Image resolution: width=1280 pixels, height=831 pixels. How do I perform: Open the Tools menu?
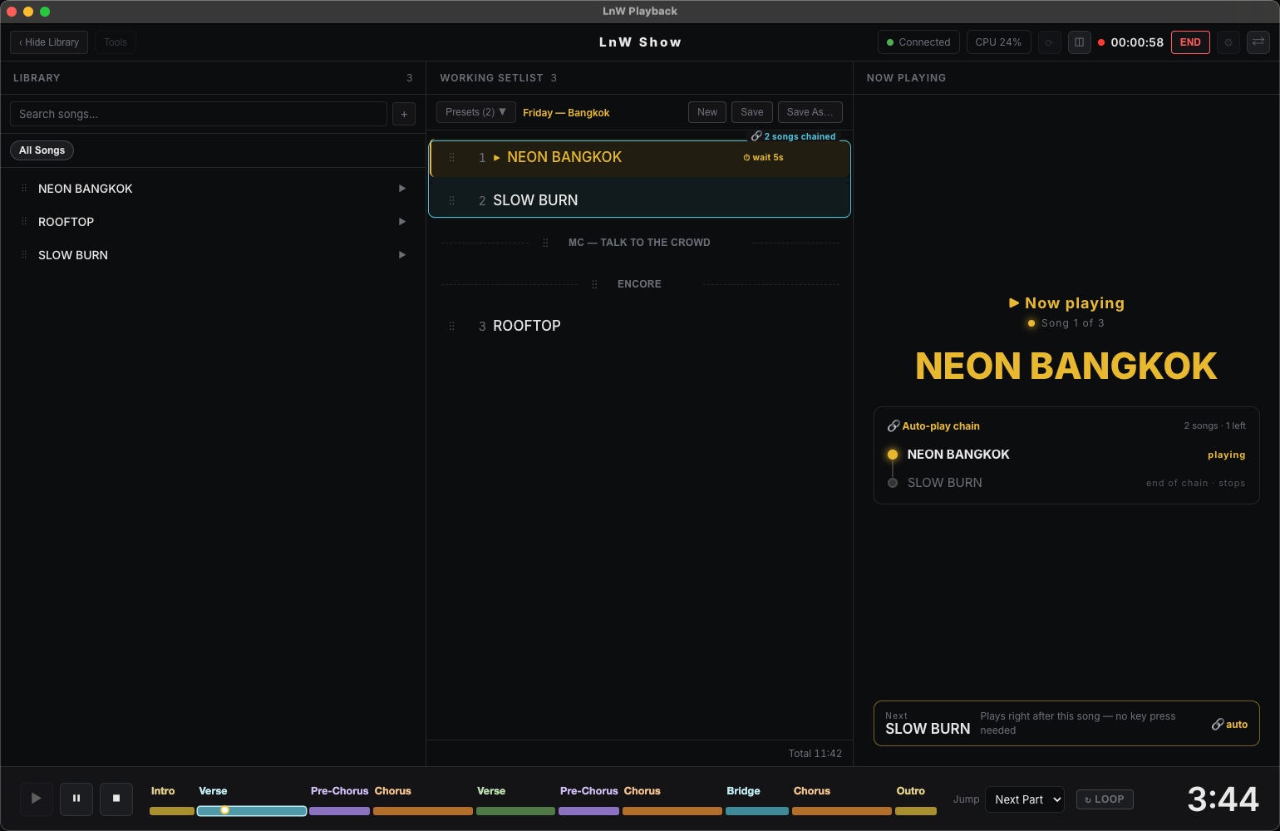pyautogui.click(x=116, y=42)
